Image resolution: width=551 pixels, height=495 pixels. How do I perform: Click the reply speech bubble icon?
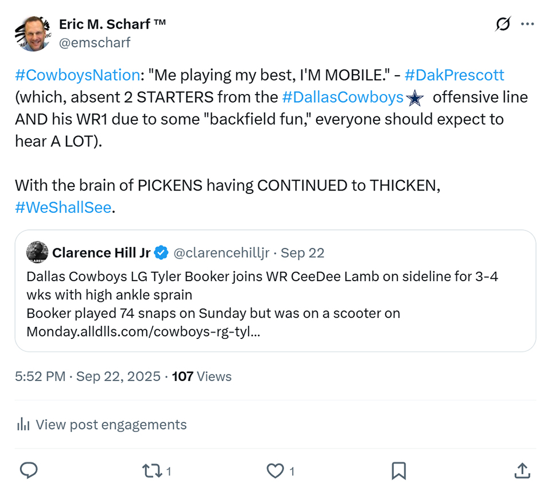[29, 471]
